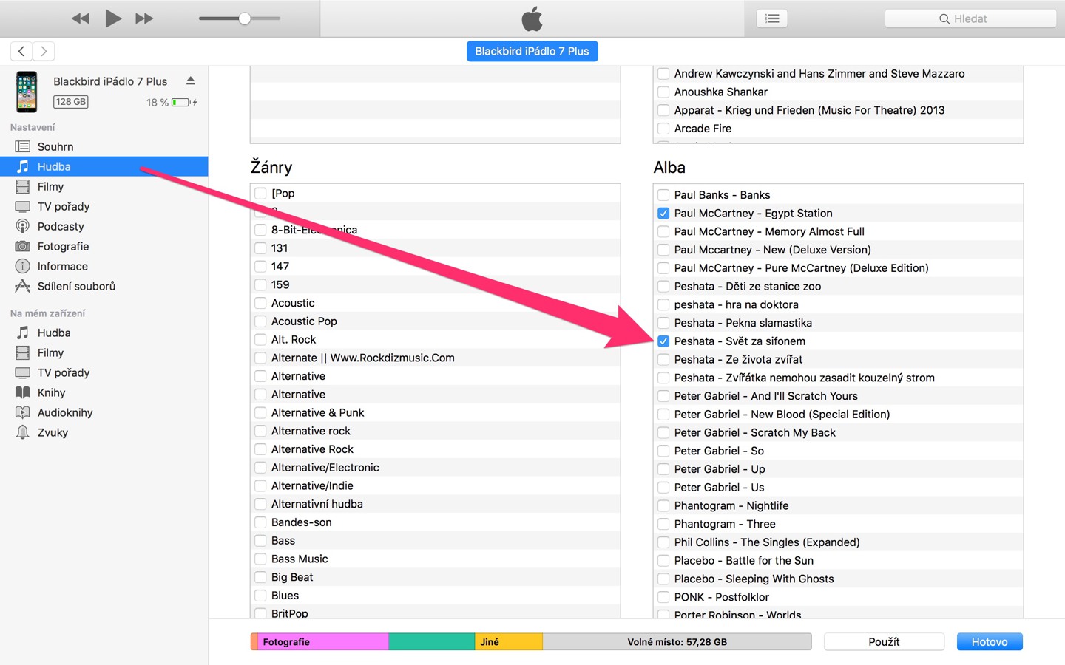Click the teal storage bar segment
1065x665 pixels.
click(432, 642)
